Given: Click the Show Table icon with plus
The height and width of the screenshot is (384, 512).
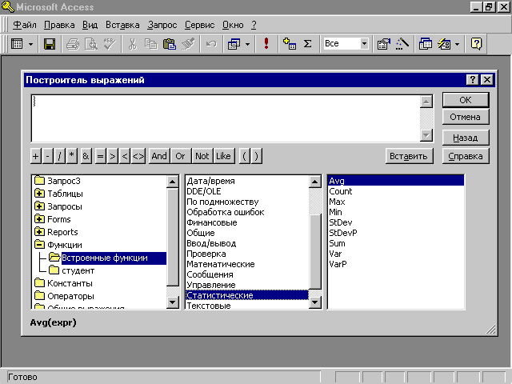Looking at the screenshot, I should point(290,44).
